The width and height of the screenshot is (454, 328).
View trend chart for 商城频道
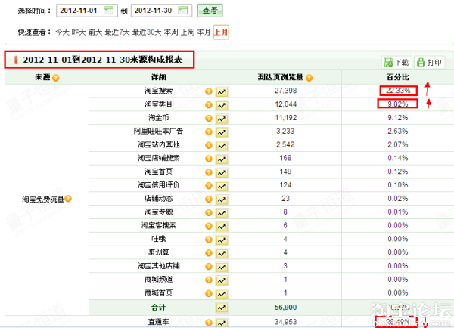[x=222, y=280]
